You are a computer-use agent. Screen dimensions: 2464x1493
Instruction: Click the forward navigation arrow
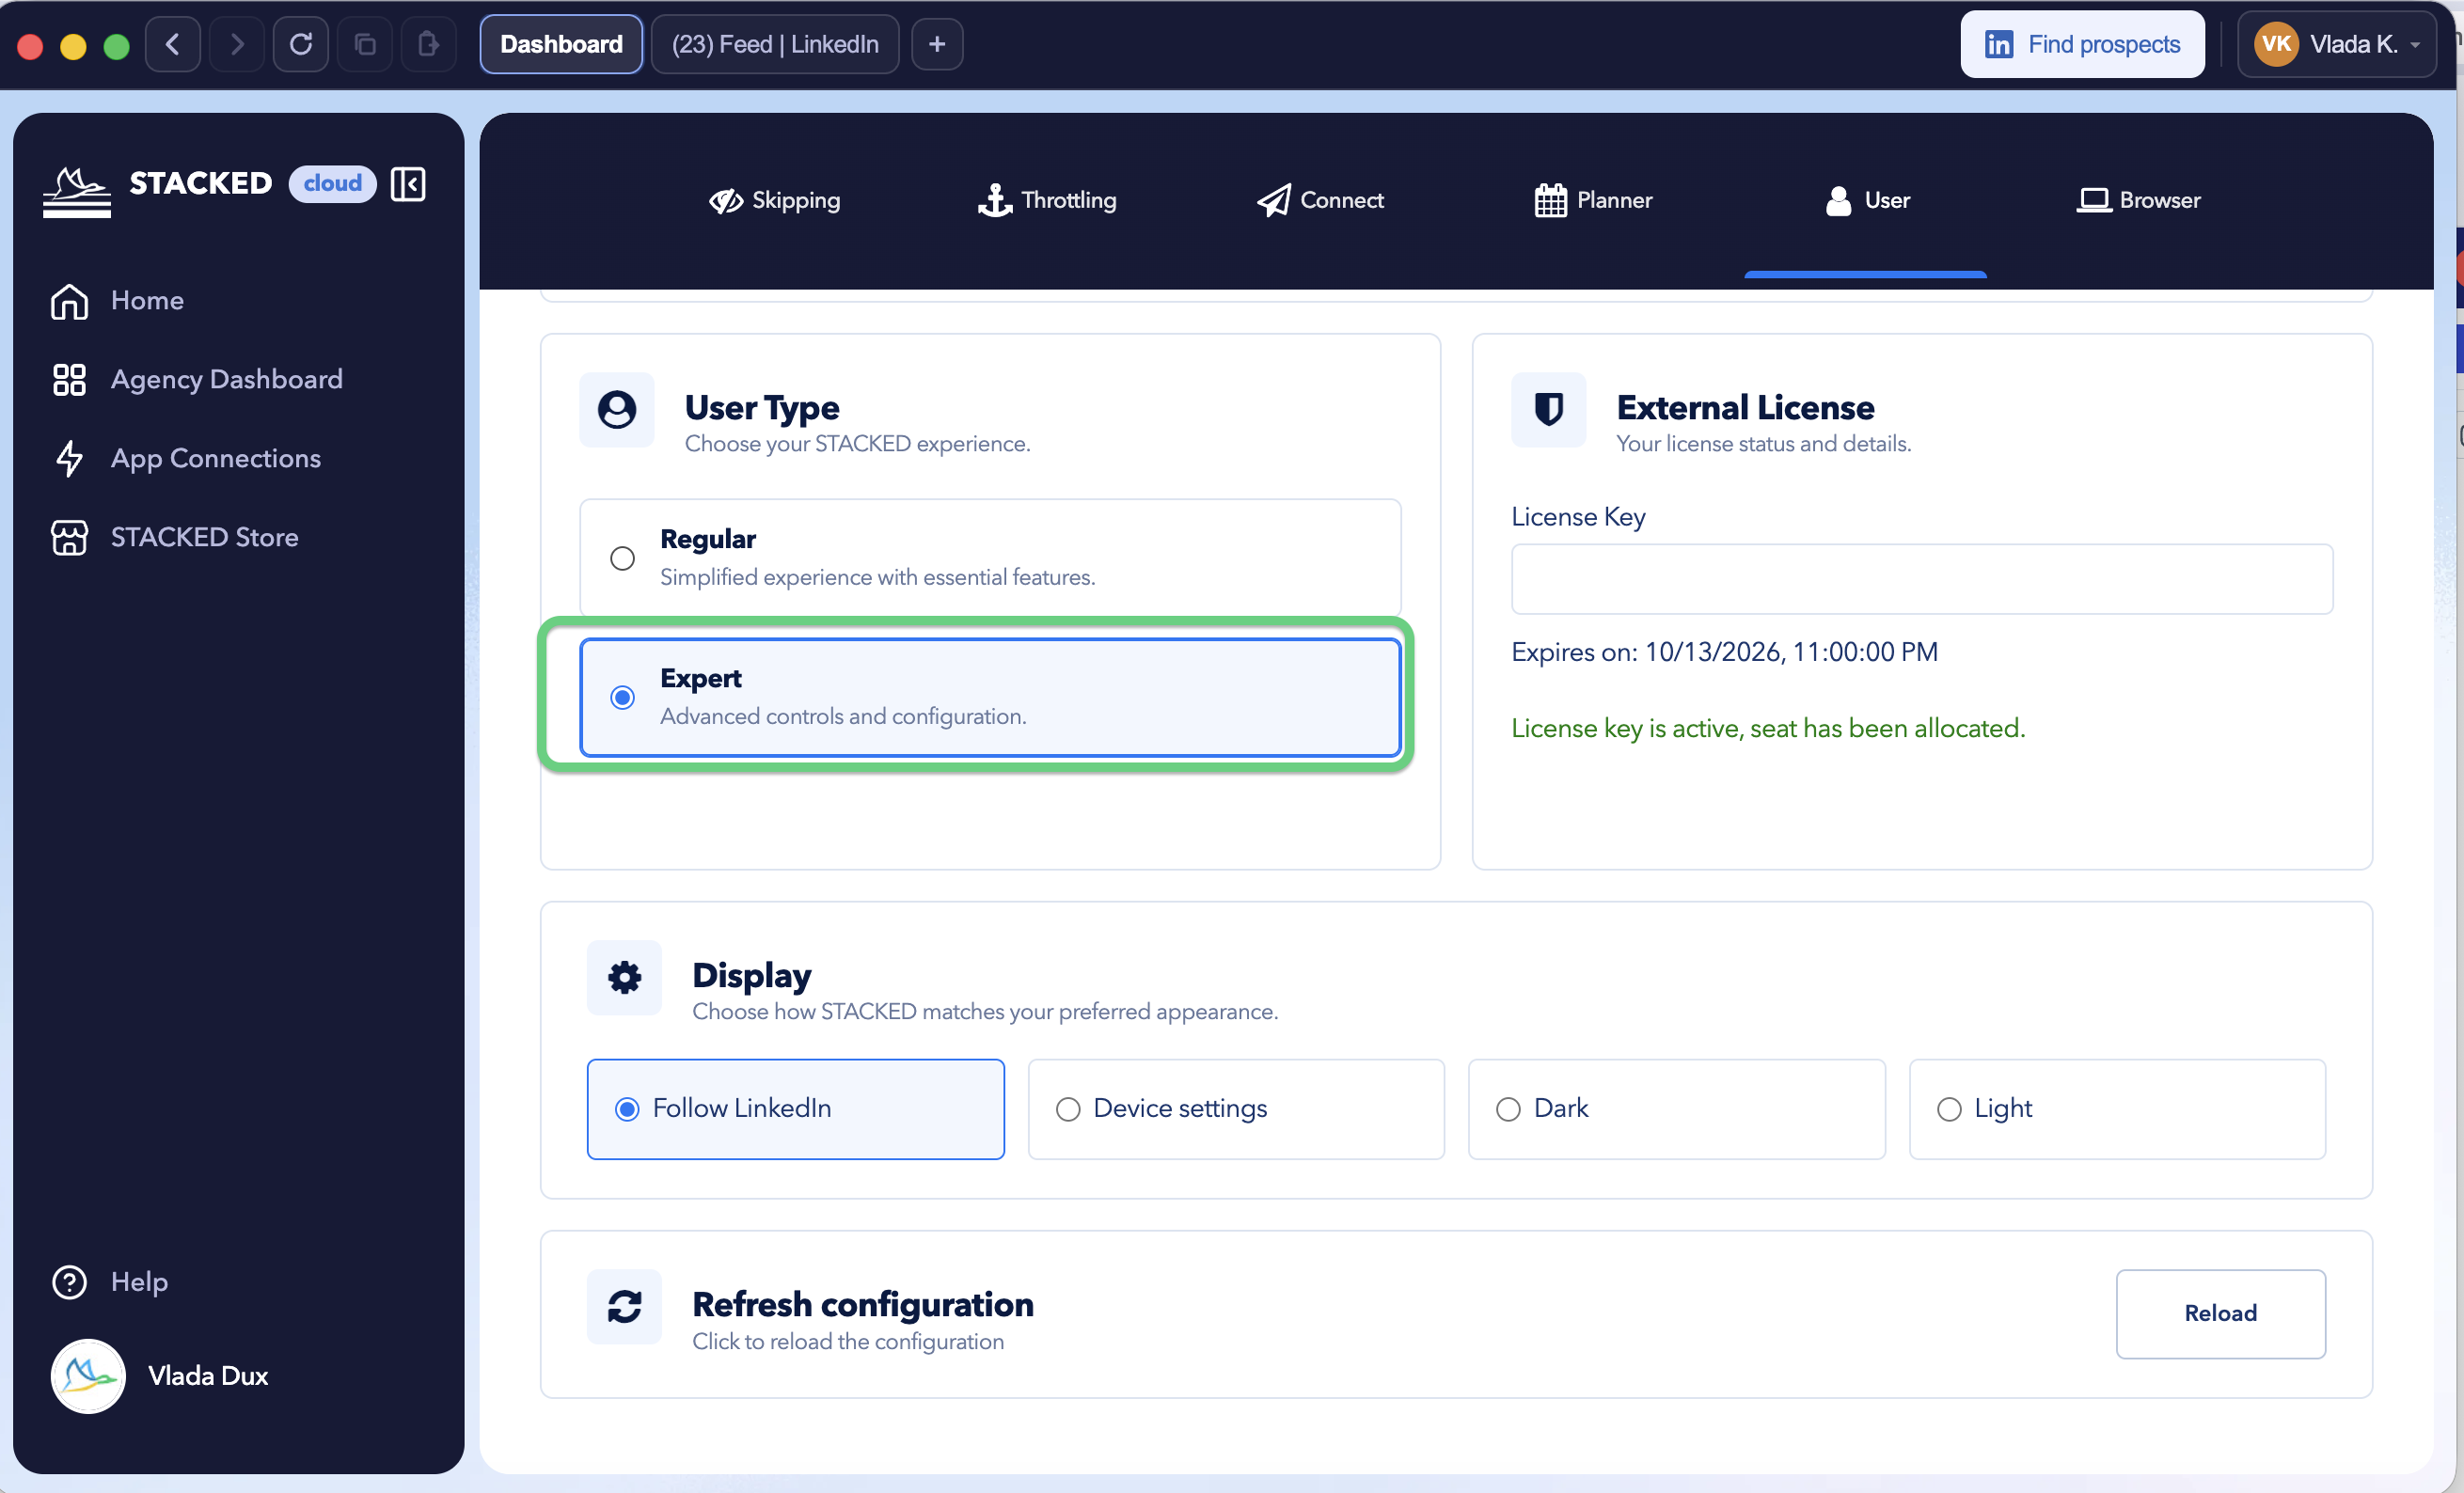(x=237, y=44)
